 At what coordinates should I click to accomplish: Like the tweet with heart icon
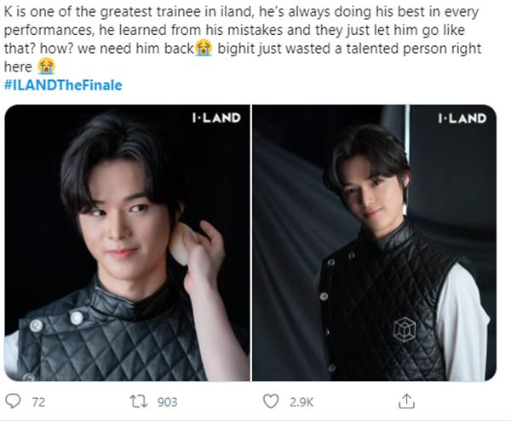[x=271, y=401]
